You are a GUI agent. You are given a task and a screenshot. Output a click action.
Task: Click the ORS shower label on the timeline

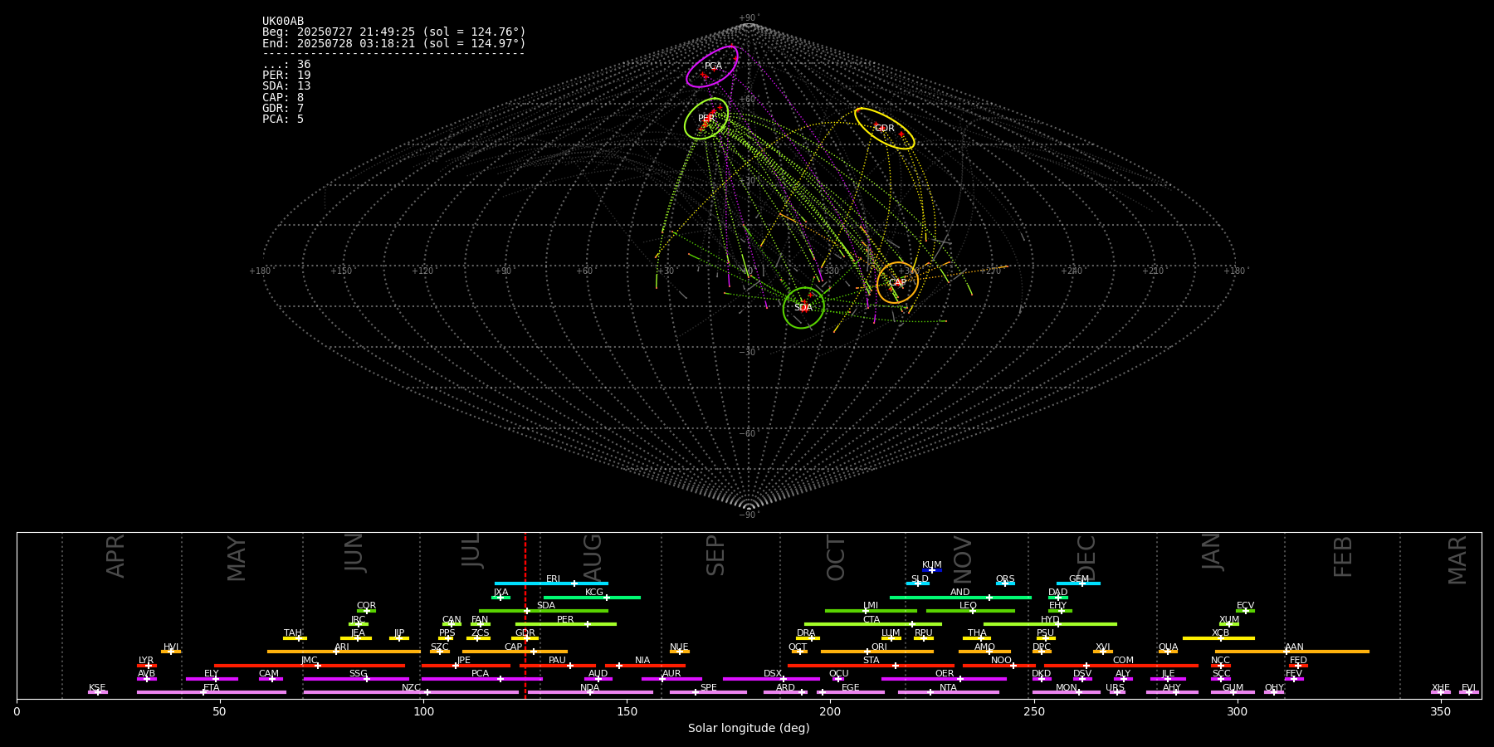point(1005,579)
